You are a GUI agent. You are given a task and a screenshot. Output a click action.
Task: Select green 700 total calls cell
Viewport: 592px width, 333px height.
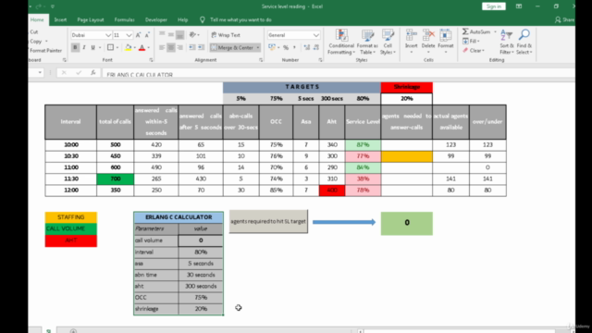click(x=115, y=179)
